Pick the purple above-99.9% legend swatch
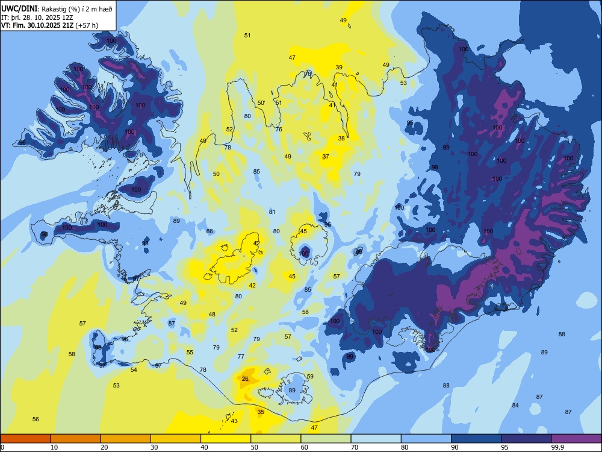Image resolution: width=602 pixels, height=452 pixels. [x=576, y=439]
